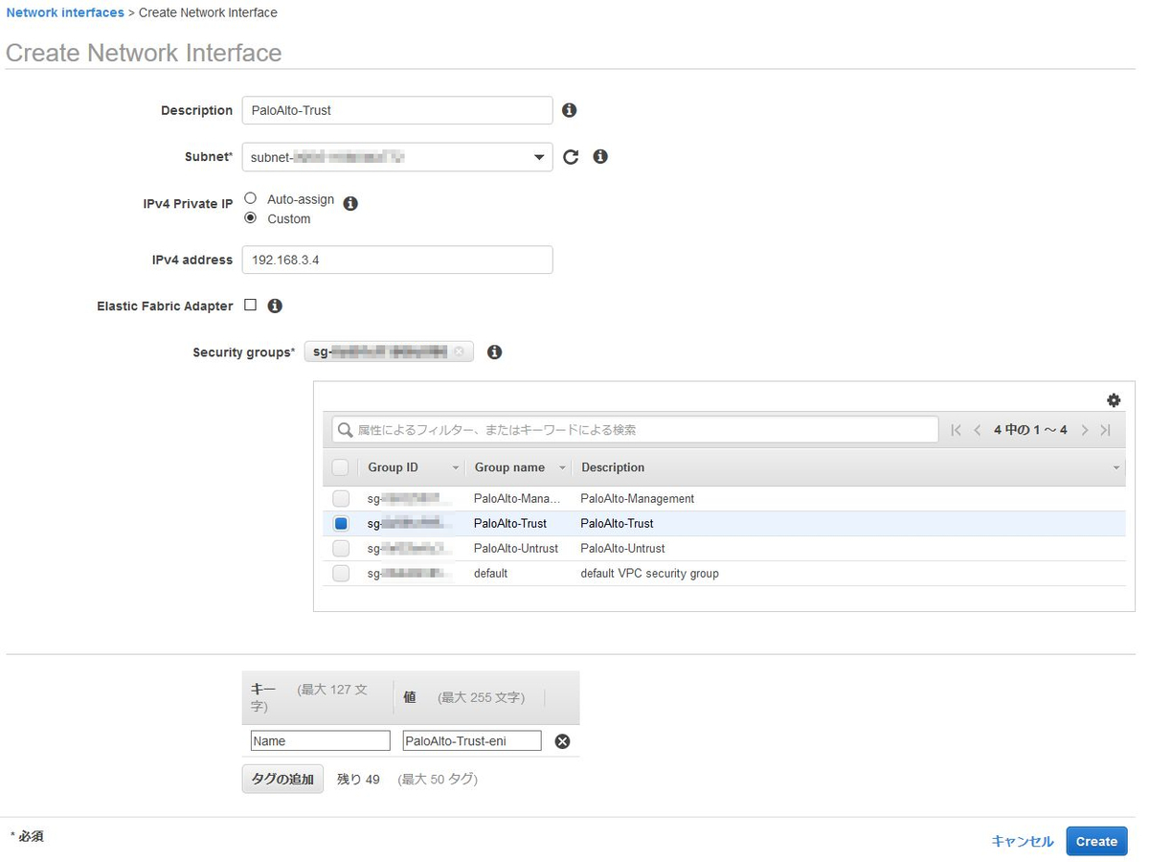Select Custom IPv4 private IP
1149x862 pixels.
tap(251, 217)
